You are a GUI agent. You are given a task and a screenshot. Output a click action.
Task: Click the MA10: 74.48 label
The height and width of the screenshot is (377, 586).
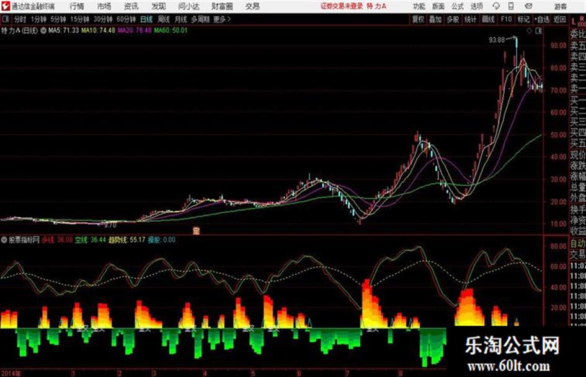click(x=99, y=30)
